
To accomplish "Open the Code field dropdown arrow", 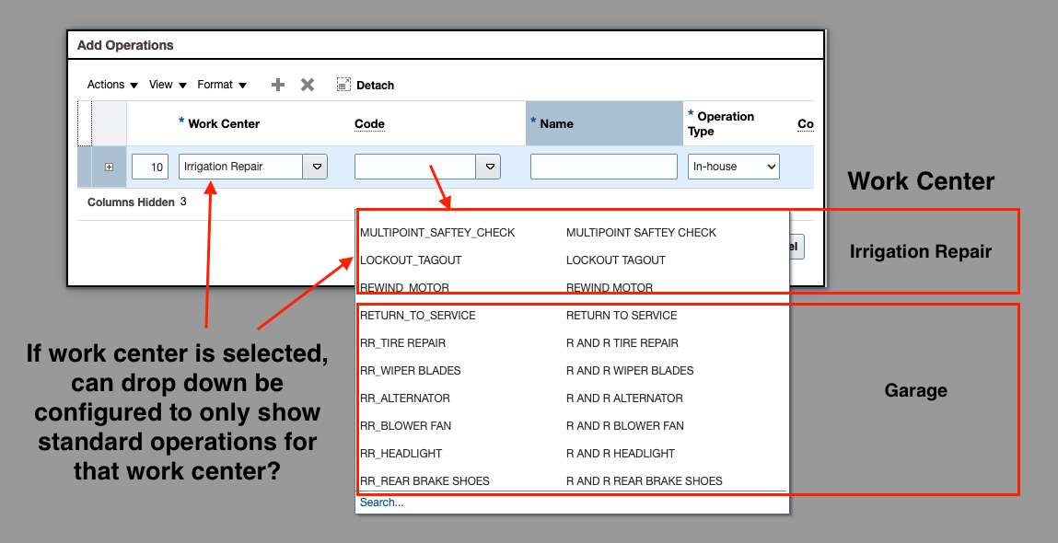I will (x=488, y=167).
